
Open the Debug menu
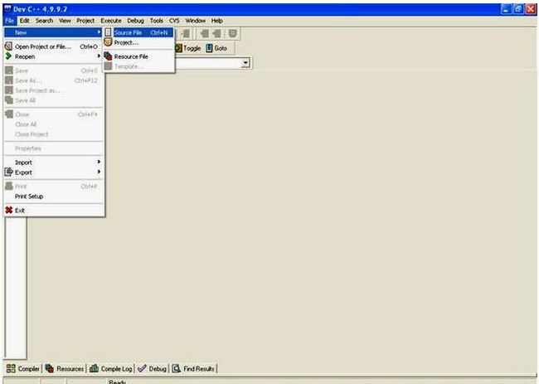(135, 21)
